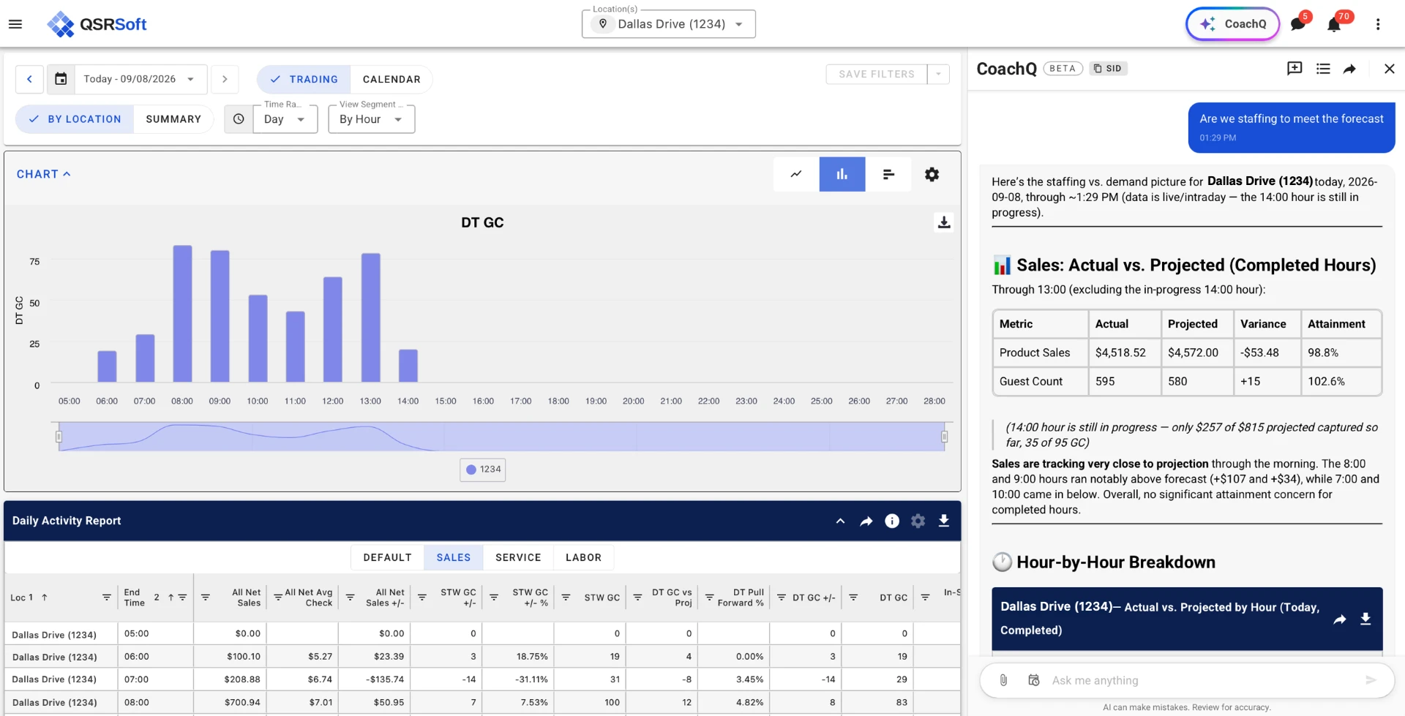
Task: Select the SERVICE report tab
Action: (x=518, y=557)
